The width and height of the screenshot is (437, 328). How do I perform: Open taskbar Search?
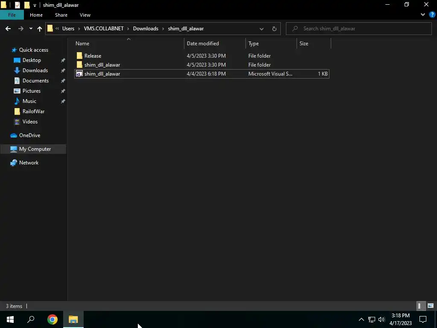pyautogui.click(x=31, y=319)
